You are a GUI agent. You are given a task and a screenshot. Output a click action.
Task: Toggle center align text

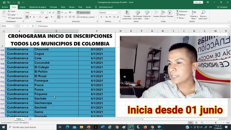(62, 17)
